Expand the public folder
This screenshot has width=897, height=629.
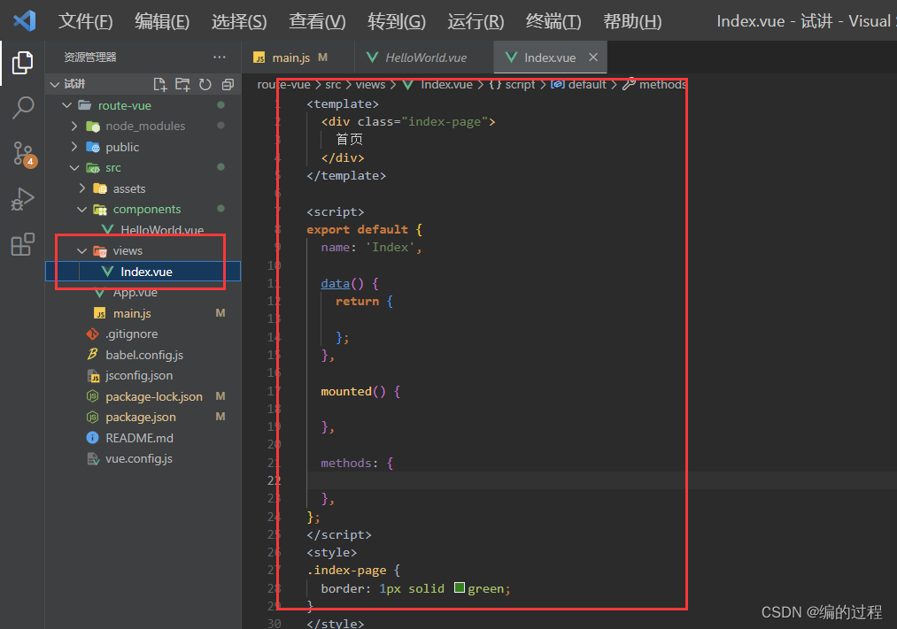click(x=74, y=147)
